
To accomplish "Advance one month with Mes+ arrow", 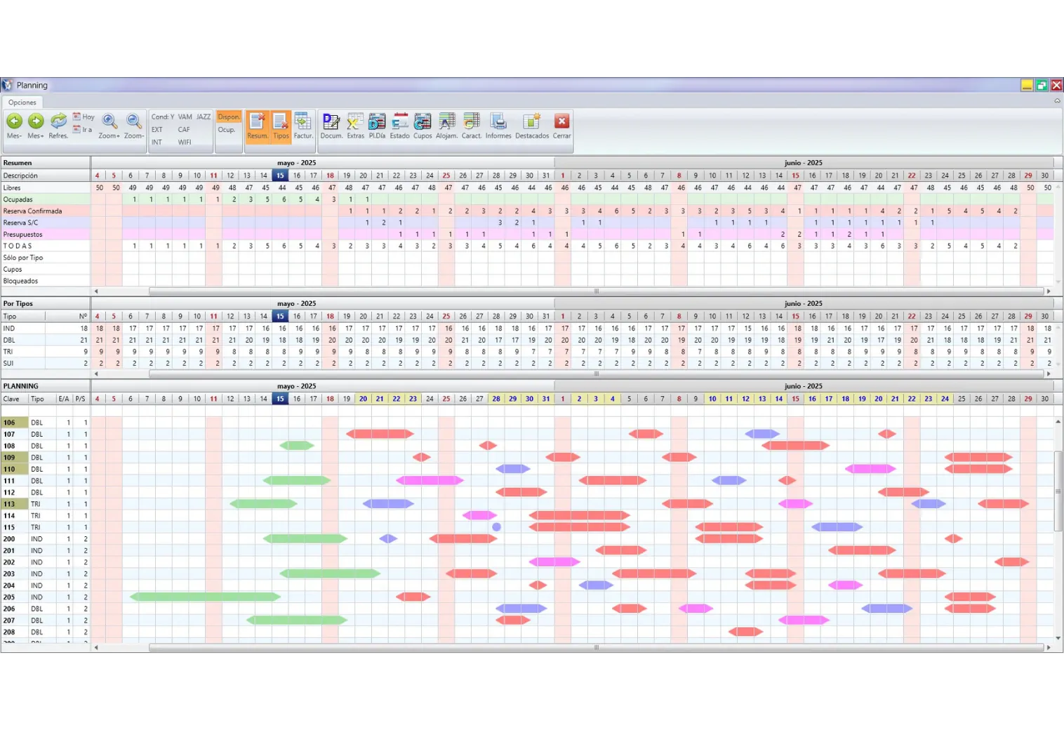I will click(x=36, y=125).
